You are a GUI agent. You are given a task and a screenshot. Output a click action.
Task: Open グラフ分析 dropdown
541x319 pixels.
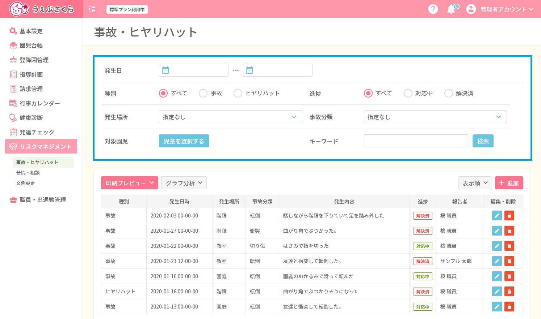pos(184,183)
